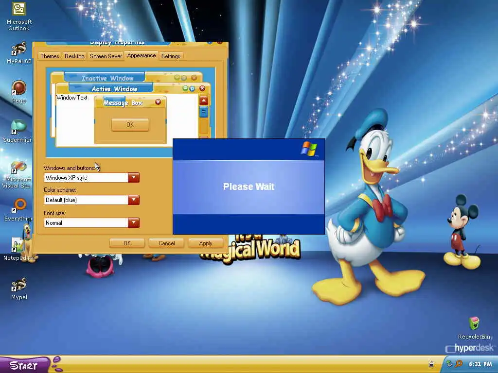Click Apply in Display Properties dialog

(206, 243)
